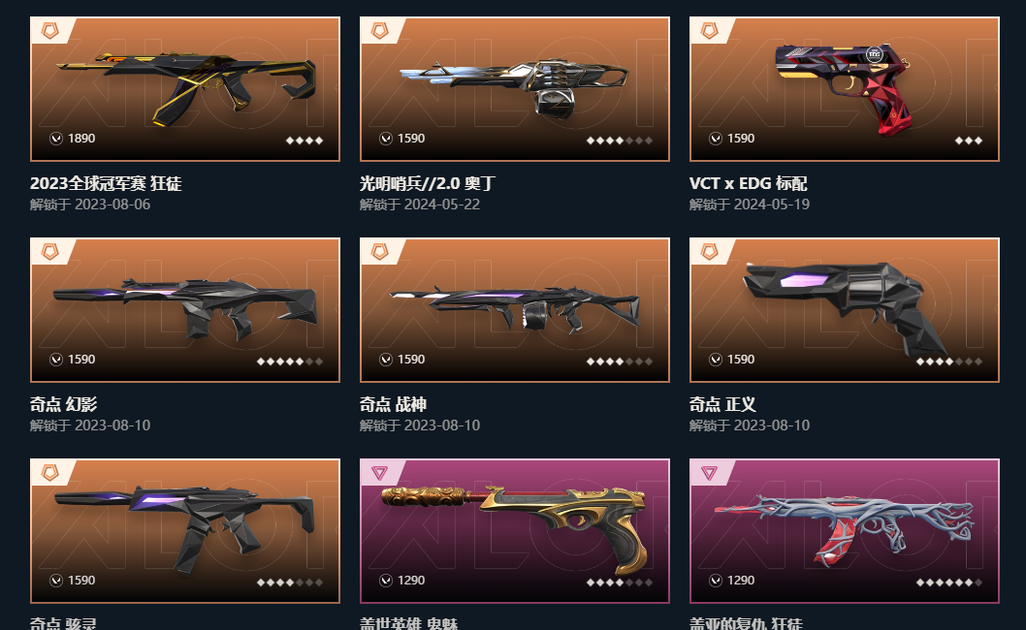Click VP coin icon on VCT x EDG card
The image size is (1026, 630).
tap(716, 139)
